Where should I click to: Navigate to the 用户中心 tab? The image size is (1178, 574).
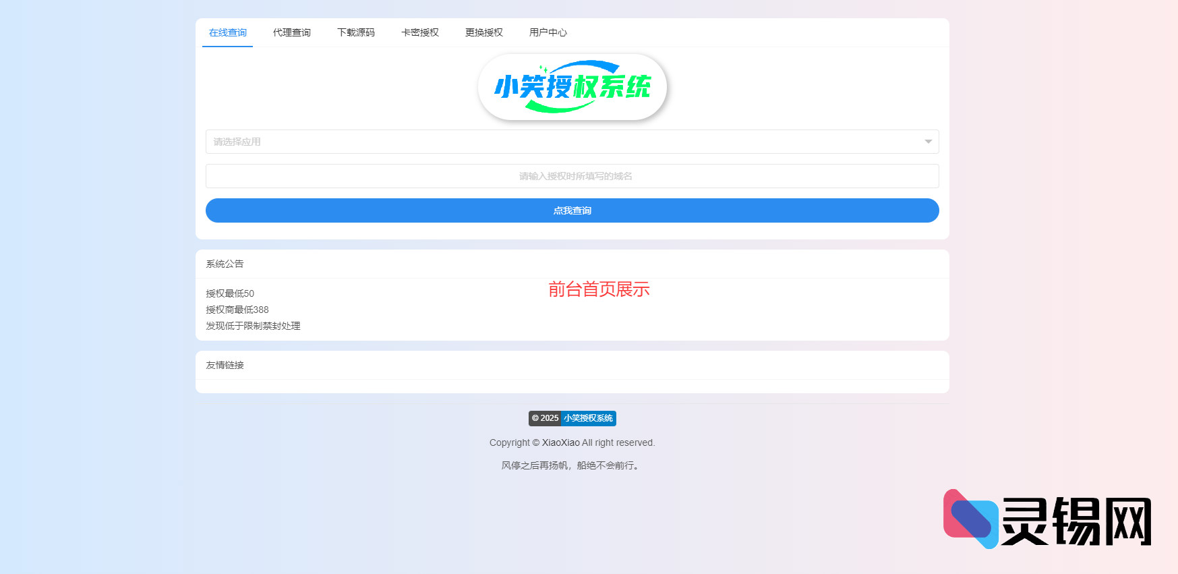tap(548, 32)
